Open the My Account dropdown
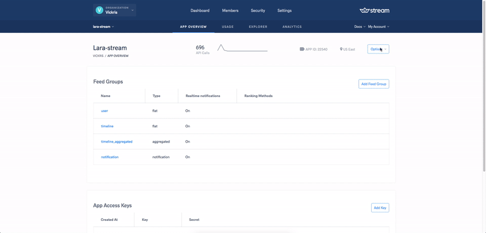This screenshot has width=486, height=233. (378, 27)
